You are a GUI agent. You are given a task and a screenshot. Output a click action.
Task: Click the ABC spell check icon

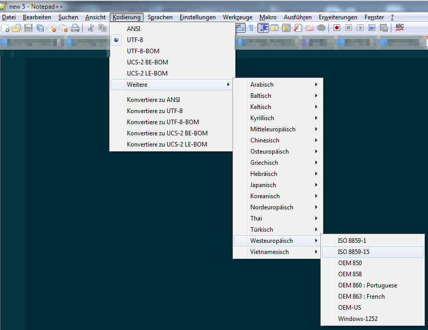click(x=400, y=28)
